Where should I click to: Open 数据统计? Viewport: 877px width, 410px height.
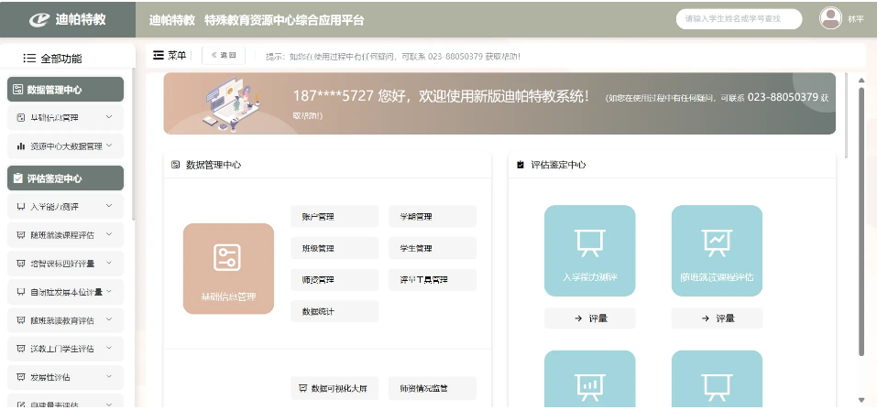334,311
